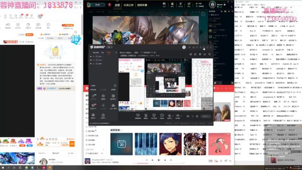The height and width of the screenshot is (170, 302).
Task: Toggle visibility of the 全屏1 source
Action: pos(91,63)
